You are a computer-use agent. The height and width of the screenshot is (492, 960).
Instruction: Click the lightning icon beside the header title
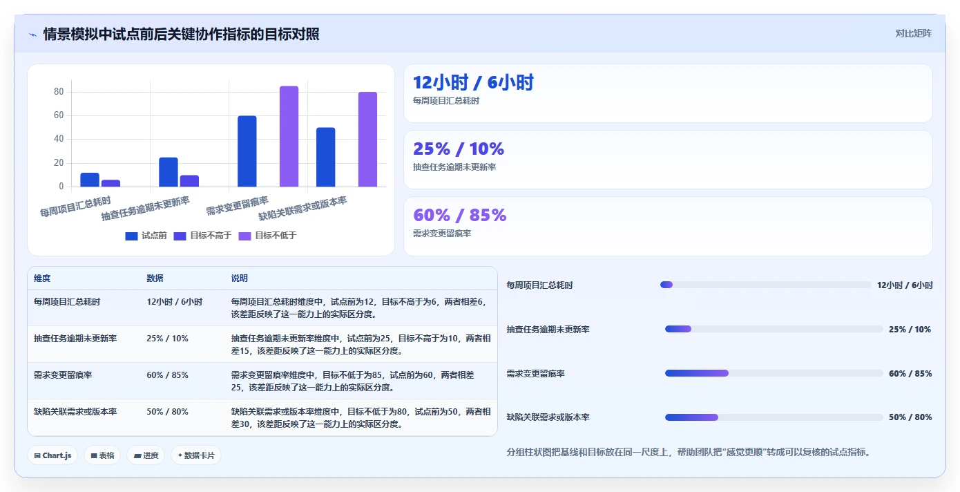[32, 35]
